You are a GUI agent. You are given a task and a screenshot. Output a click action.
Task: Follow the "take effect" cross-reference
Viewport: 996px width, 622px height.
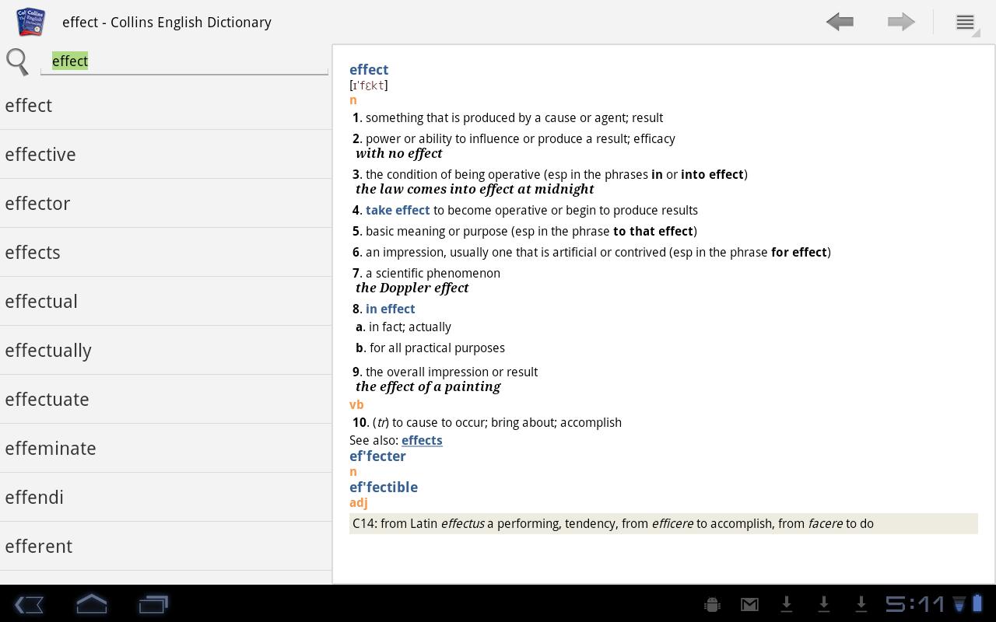(398, 210)
